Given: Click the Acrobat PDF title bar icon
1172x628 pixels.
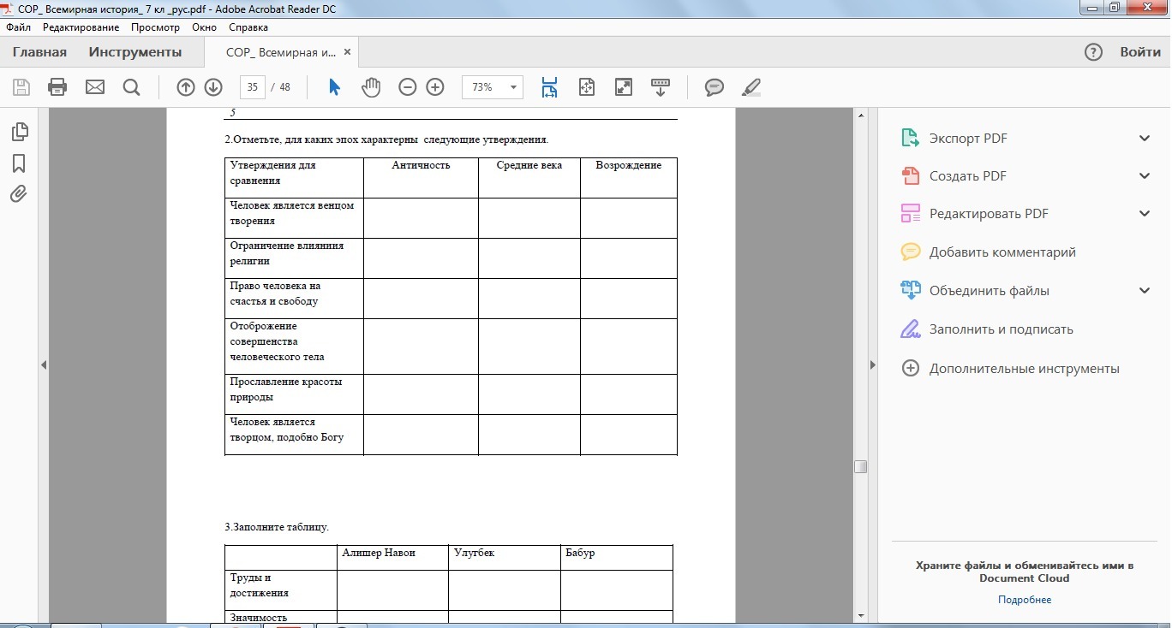Looking at the screenshot, I should coord(9,8).
